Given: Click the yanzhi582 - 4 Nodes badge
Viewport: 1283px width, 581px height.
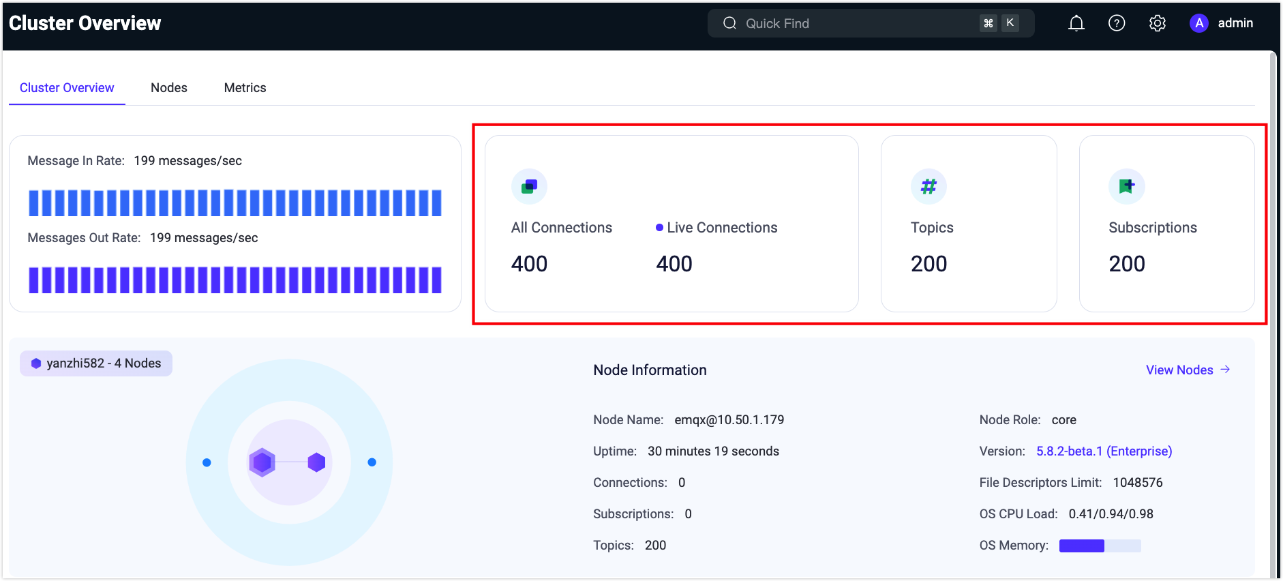Looking at the screenshot, I should [96, 363].
